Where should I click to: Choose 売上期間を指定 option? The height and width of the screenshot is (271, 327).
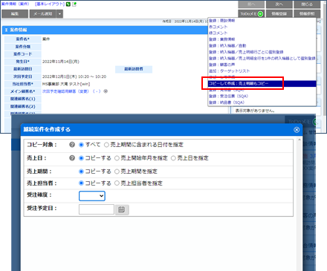[x=117, y=172]
